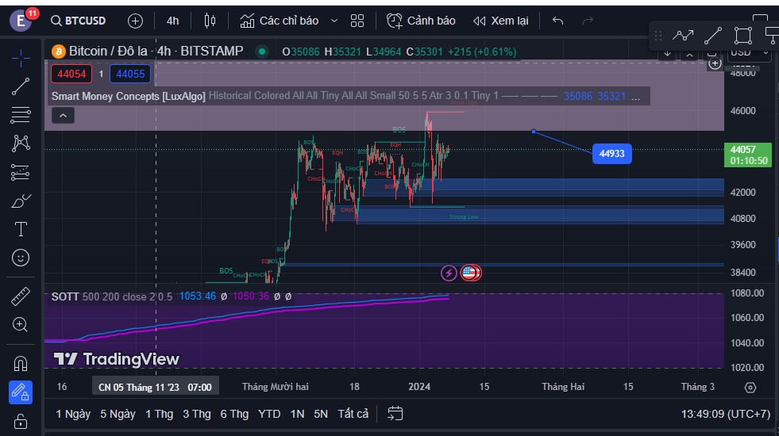Open Các chỉ báo indicators menu
This screenshot has width=779, height=436.
point(280,21)
